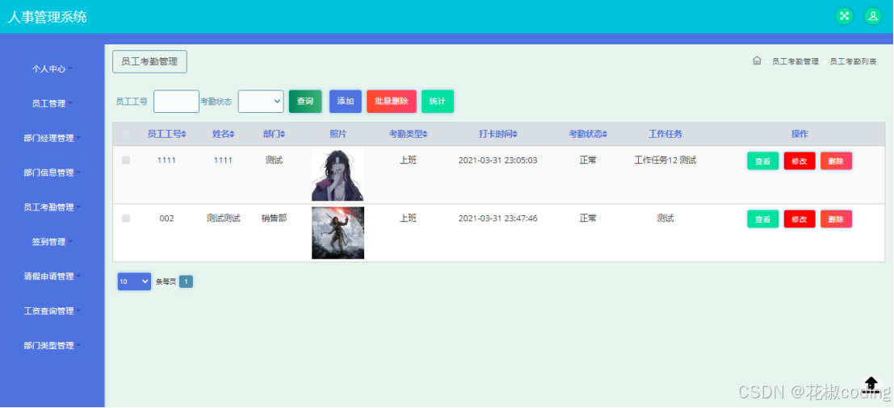This screenshot has height=408, width=894.
Task: Click timestamp 2021-03-31 23:05:03
Action: pyautogui.click(x=497, y=160)
